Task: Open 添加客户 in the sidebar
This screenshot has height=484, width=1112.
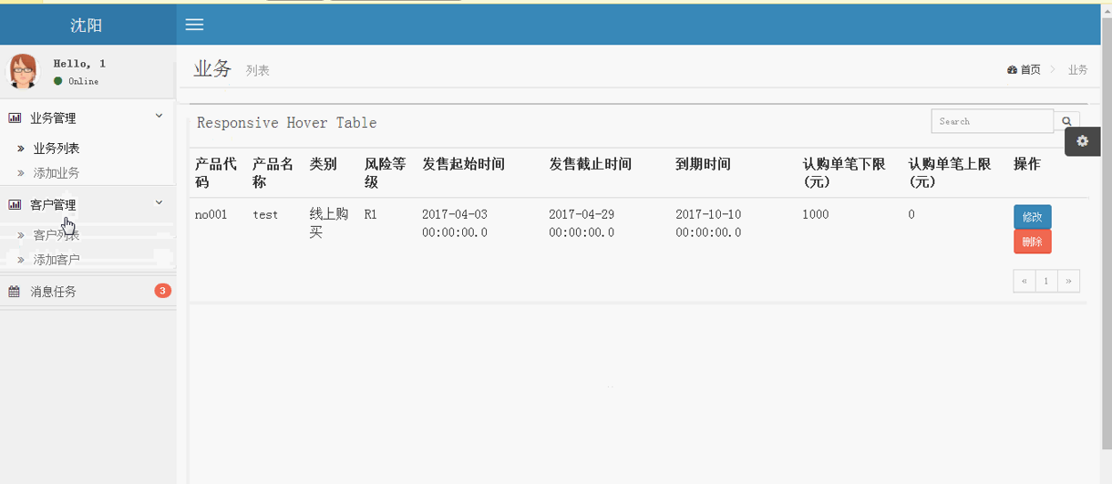Action: pyautogui.click(x=57, y=260)
